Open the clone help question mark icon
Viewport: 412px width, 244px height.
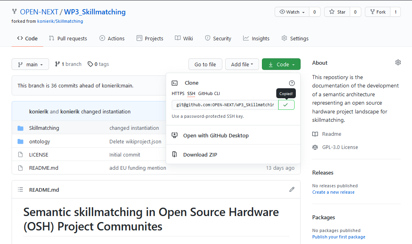coord(292,83)
